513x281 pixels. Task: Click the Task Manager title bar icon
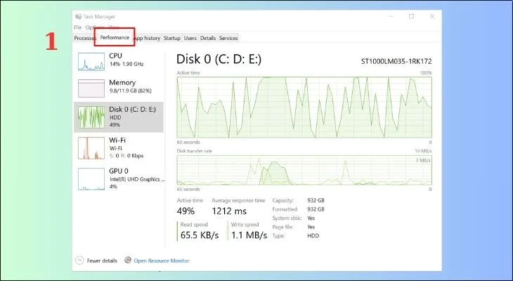click(77, 16)
